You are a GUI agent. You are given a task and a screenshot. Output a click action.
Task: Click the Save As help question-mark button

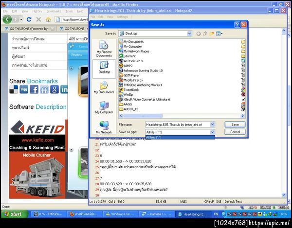(237, 25)
